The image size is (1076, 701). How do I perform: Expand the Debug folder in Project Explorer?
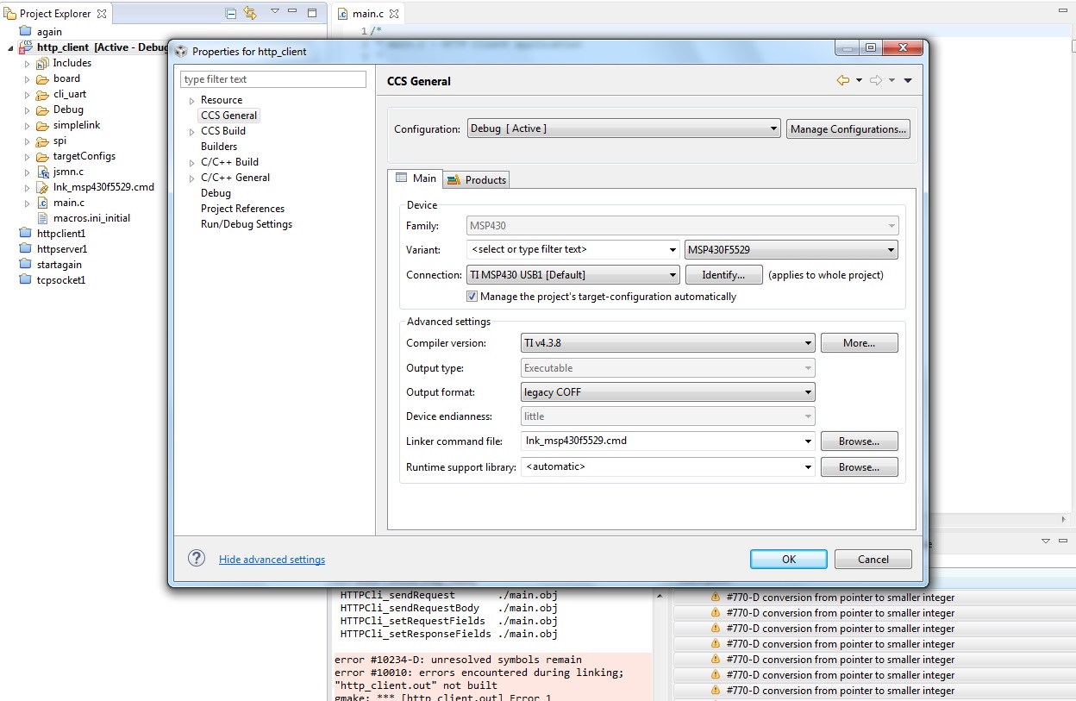(x=27, y=110)
